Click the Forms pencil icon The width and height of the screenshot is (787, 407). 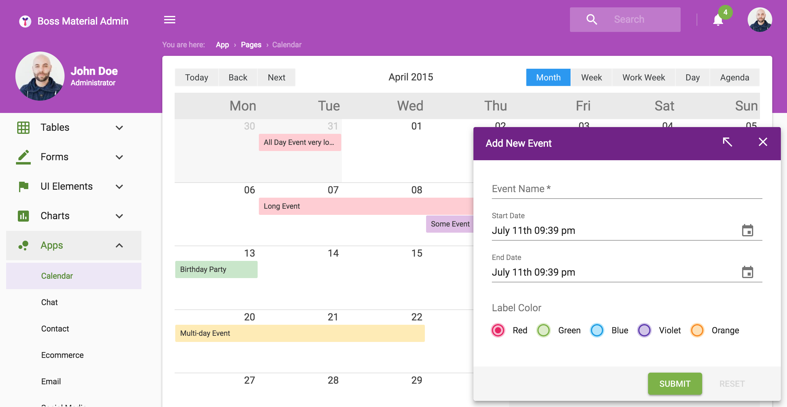(x=23, y=157)
